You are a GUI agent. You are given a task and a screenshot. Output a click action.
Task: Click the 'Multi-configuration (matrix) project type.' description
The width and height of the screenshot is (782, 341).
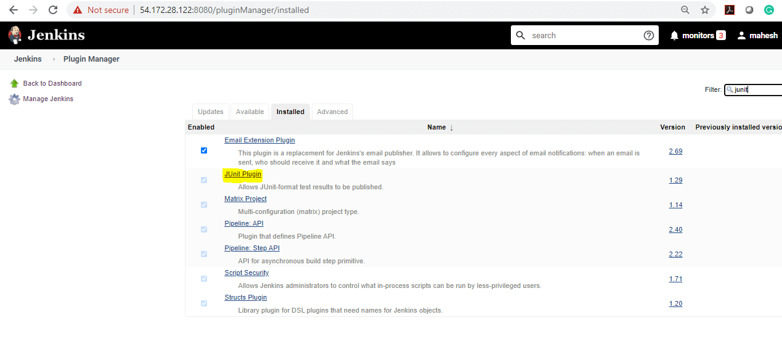[x=298, y=212]
